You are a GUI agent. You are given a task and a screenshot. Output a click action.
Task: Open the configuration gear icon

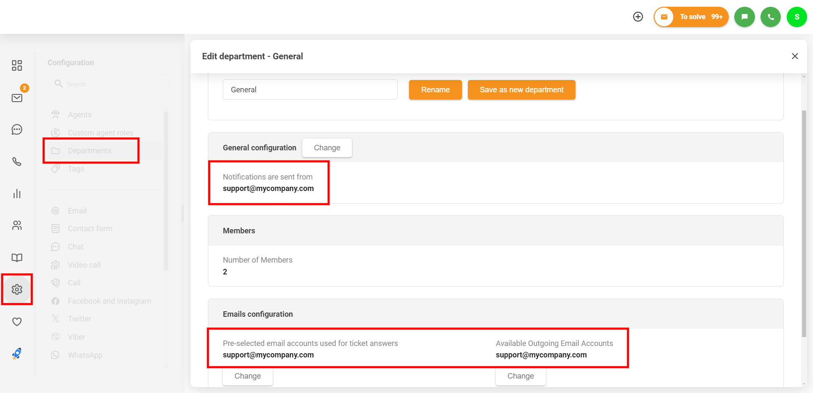[17, 290]
